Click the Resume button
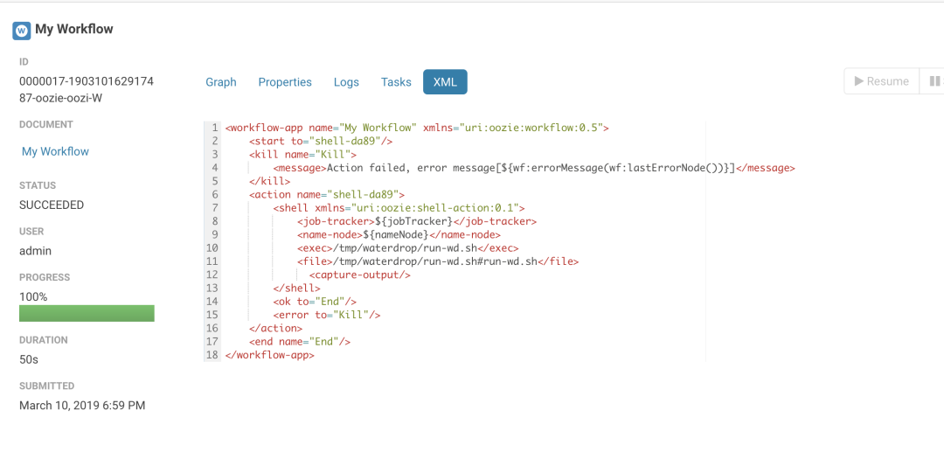 click(881, 81)
